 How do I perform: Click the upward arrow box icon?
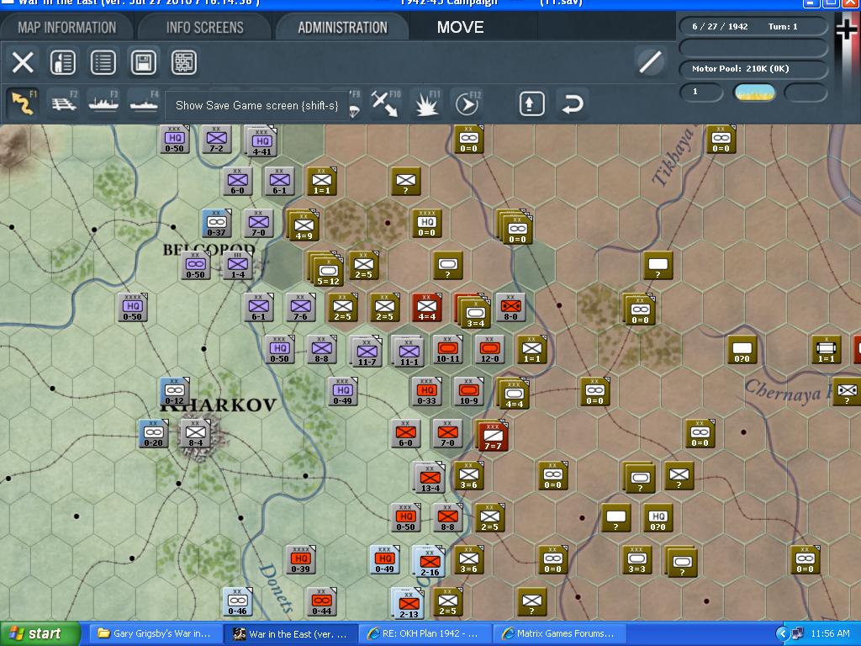[531, 103]
